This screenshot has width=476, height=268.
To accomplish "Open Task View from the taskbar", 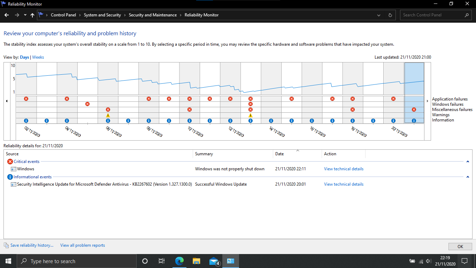I will coord(162,261).
